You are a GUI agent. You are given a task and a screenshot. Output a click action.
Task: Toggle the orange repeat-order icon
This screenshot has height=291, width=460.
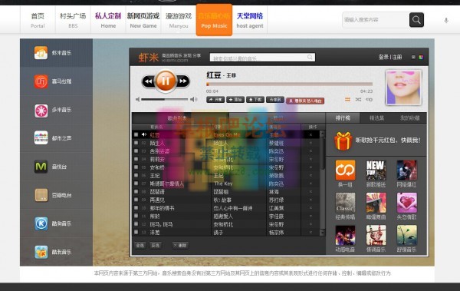click(x=347, y=100)
